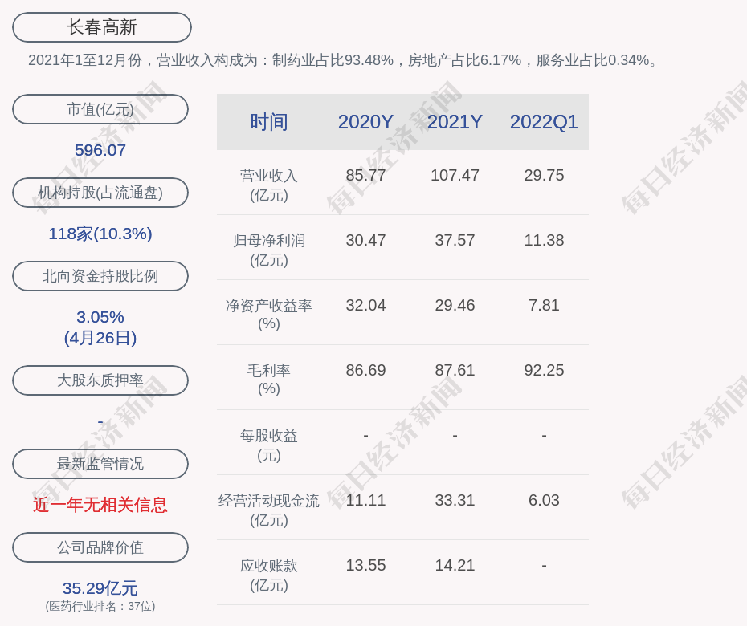Click the 净资产收益率 row label

point(268,315)
